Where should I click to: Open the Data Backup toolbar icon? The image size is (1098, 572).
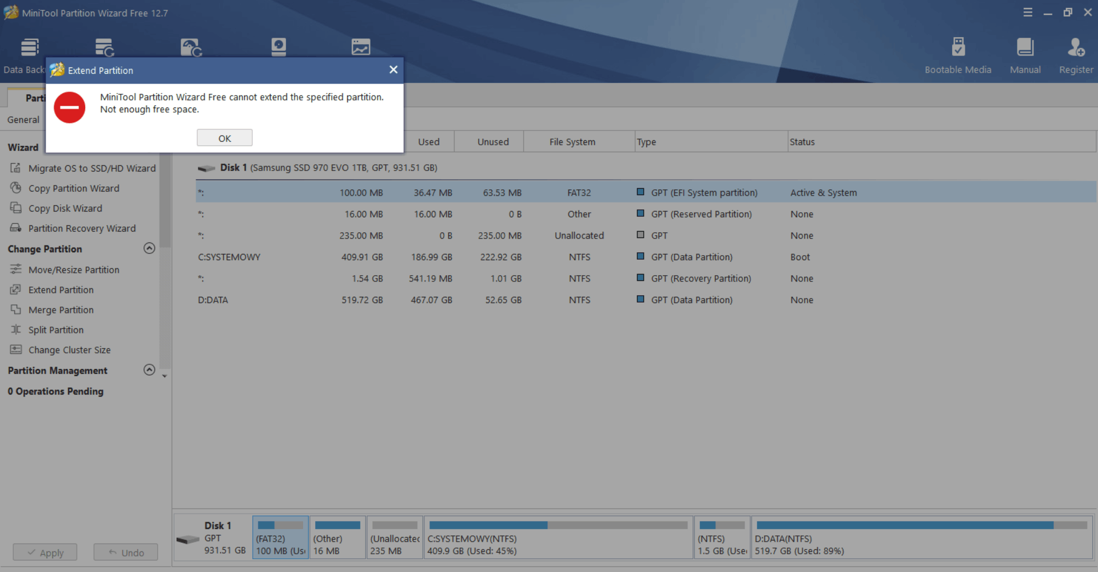pyautogui.click(x=30, y=47)
